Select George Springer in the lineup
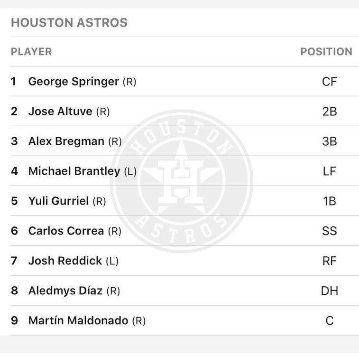The width and height of the screenshot is (359, 356). coord(74,82)
